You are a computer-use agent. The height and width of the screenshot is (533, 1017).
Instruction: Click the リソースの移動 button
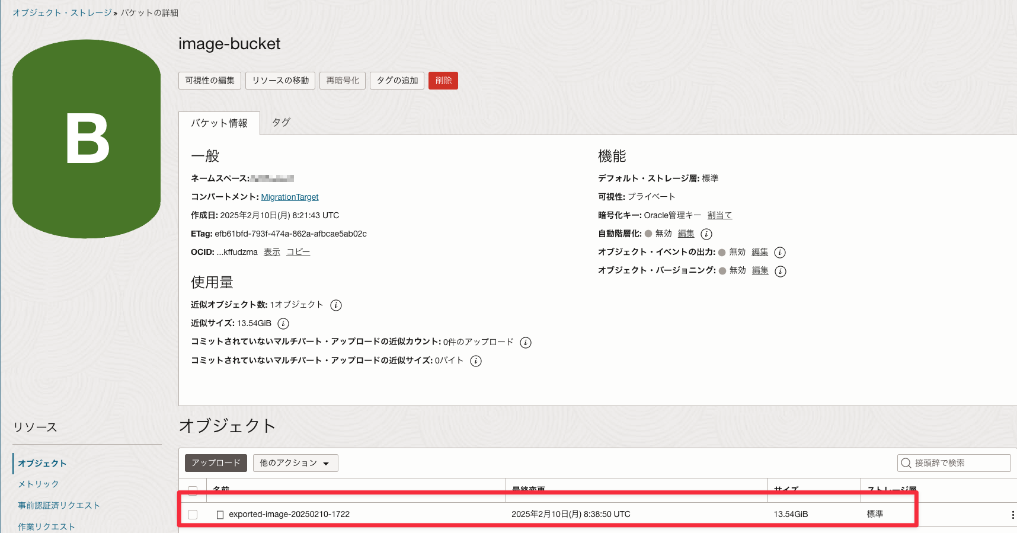[x=280, y=81]
